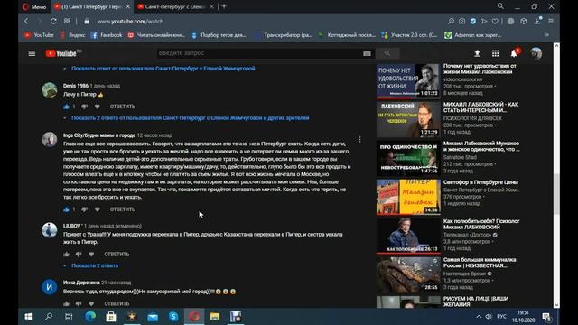Open 'Светофор в Петербурге Цены' video title
The height and width of the screenshot is (325, 578).
(480, 182)
